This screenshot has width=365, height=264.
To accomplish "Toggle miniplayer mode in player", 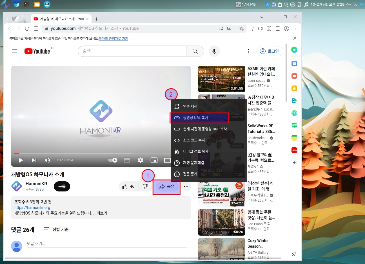I will (x=154, y=160).
